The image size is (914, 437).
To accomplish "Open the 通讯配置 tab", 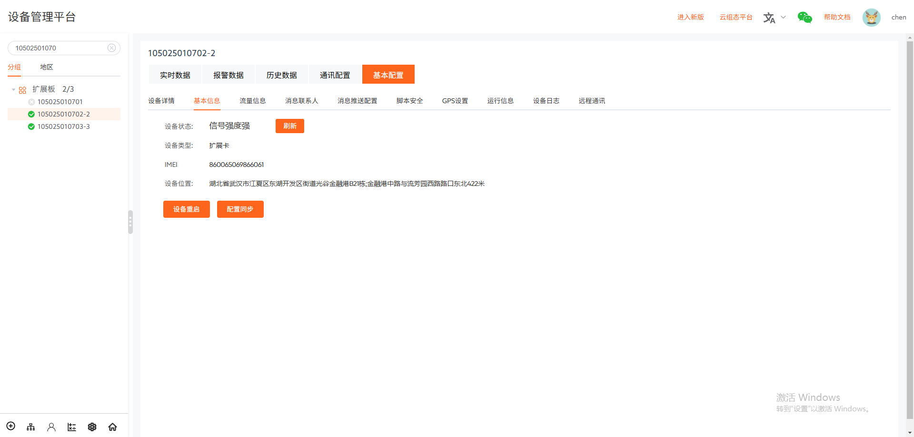I will [335, 75].
